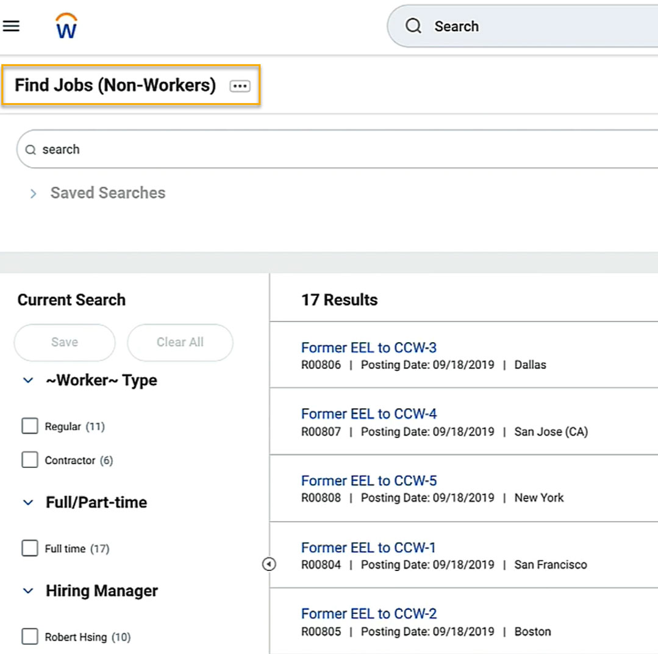Click Posting Date of CCW-3 row

pos(427,365)
